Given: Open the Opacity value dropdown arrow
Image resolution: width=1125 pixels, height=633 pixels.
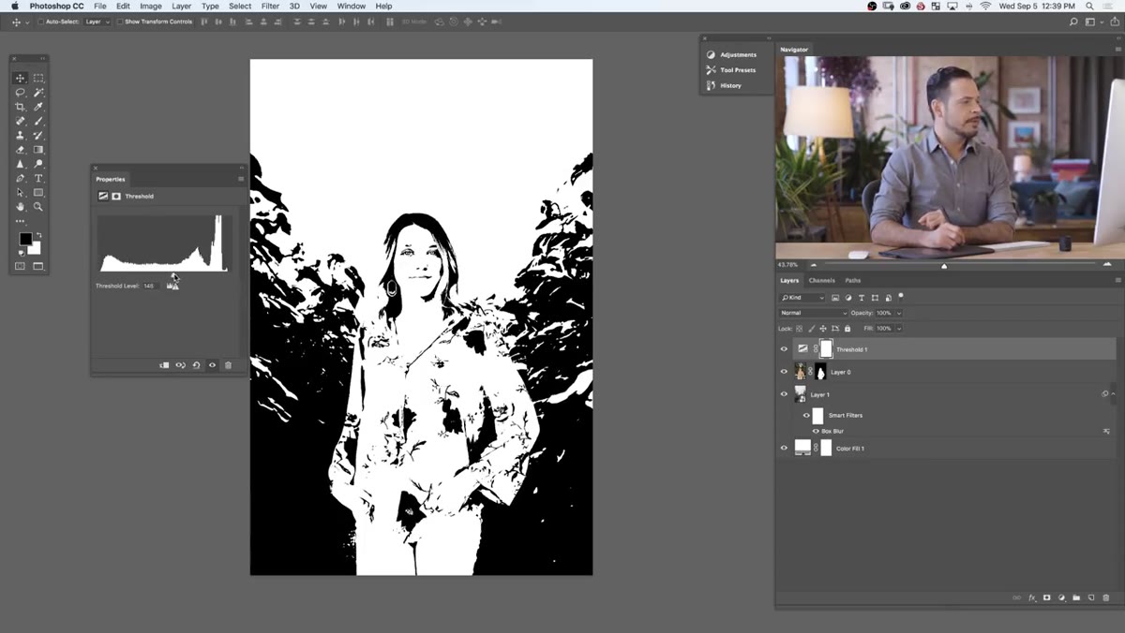Looking at the screenshot, I should point(899,313).
